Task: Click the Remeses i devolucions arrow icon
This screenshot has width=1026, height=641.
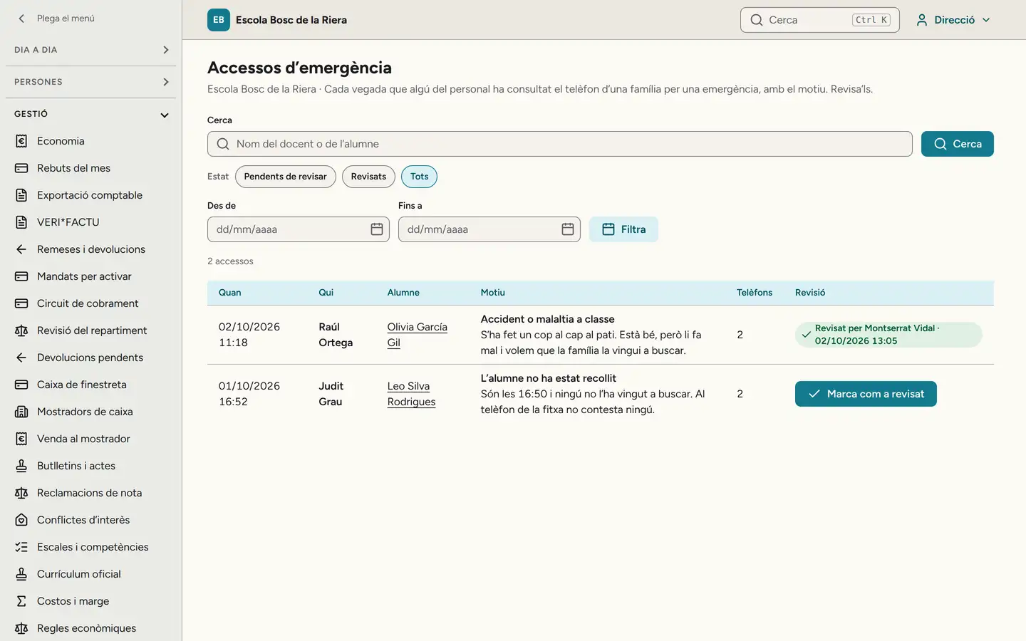Action: tap(21, 249)
